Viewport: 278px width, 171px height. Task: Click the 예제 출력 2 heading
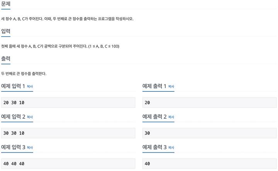pyautogui.click(x=154, y=117)
